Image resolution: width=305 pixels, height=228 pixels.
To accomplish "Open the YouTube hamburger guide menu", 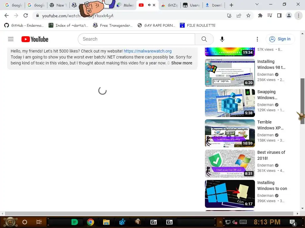I will click(11, 39).
